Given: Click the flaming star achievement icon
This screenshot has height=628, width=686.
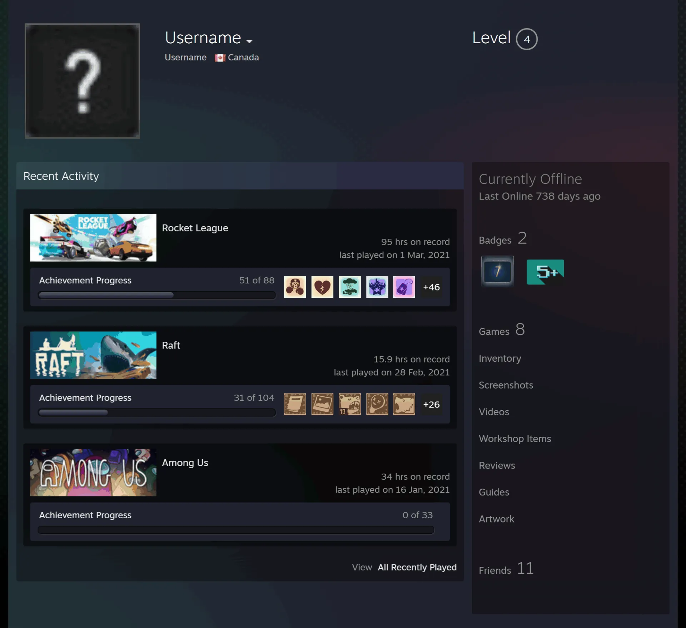Looking at the screenshot, I should (x=377, y=287).
